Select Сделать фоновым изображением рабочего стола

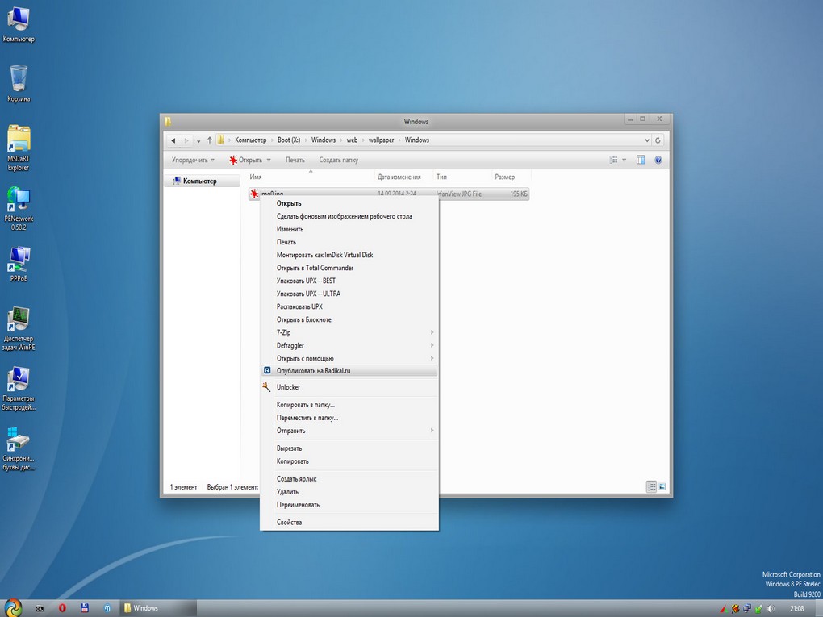click(349, 216)
